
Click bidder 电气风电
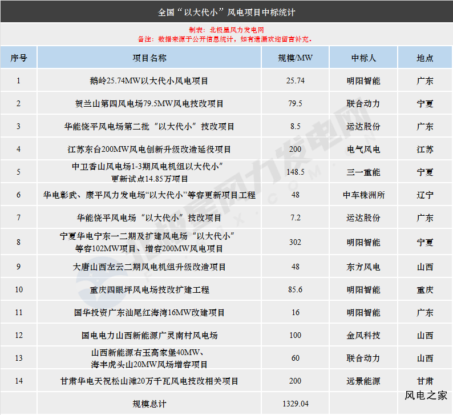(363, 149)
